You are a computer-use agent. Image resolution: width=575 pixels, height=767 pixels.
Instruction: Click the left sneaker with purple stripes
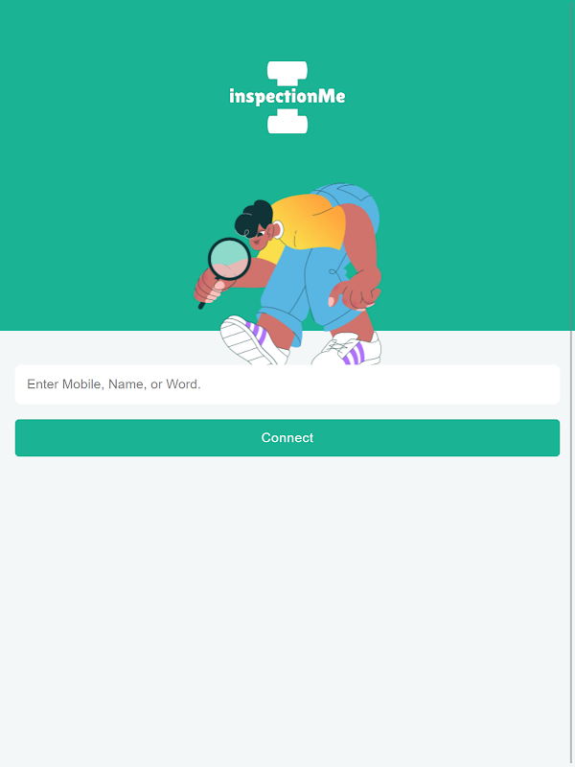click(253, 340)
